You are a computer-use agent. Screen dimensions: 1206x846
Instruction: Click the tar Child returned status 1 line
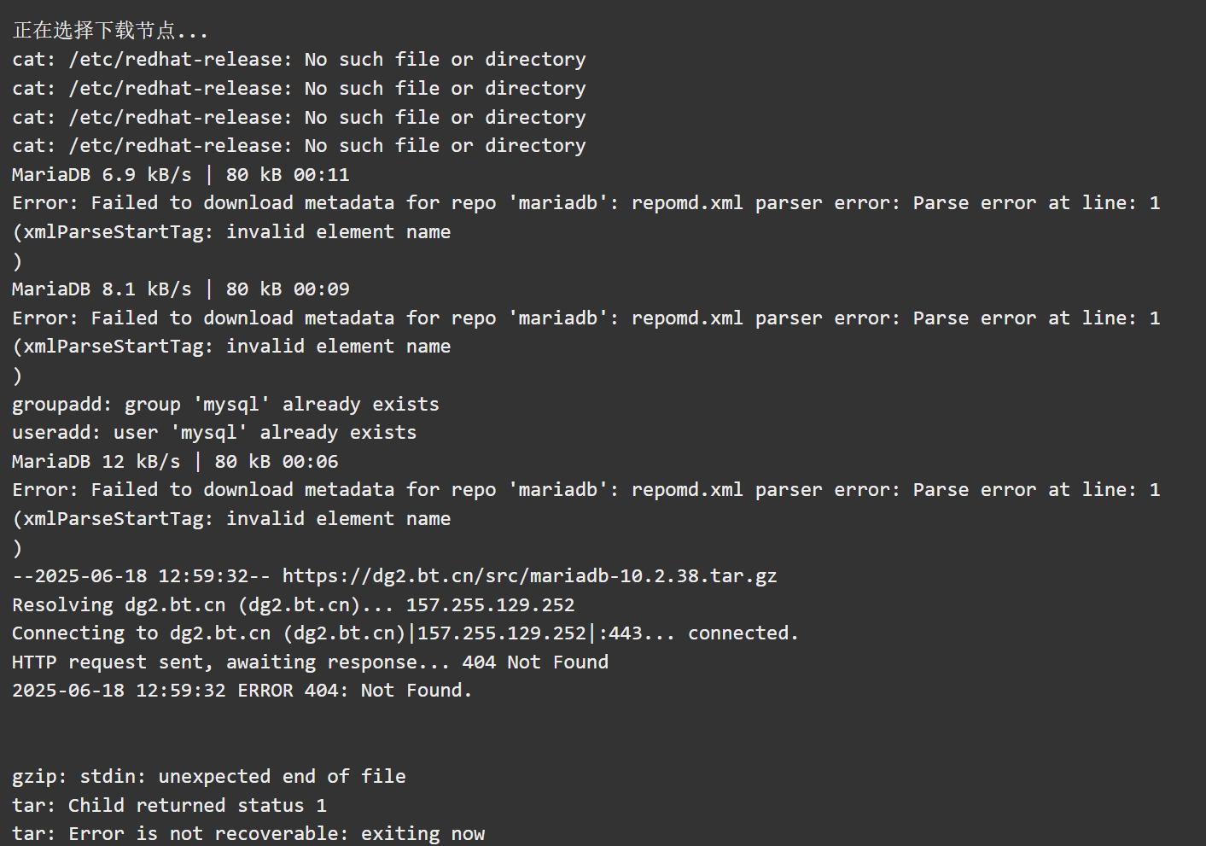169,806
